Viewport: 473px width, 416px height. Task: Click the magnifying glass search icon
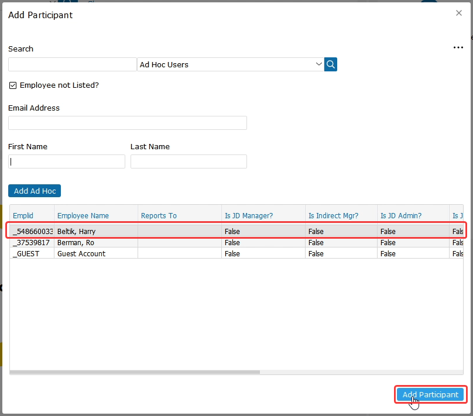click(331, 64)
